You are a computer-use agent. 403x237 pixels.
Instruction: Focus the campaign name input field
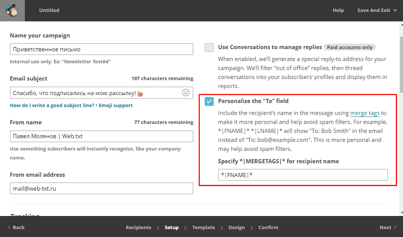pos(102,49)
